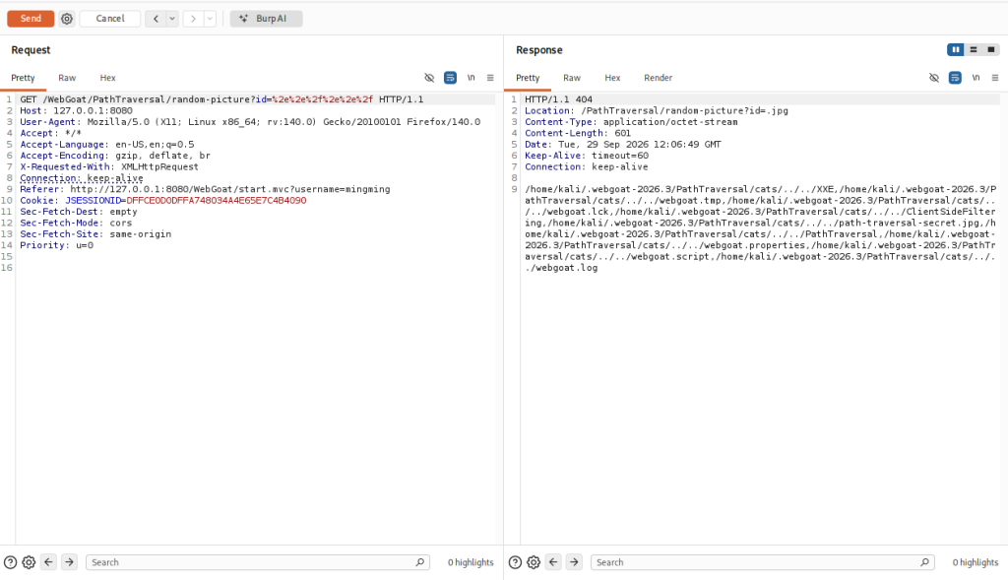1008x580 pixels.
Task: Select the Pretty tab in Request panel
Action: (x=24, y=78)
